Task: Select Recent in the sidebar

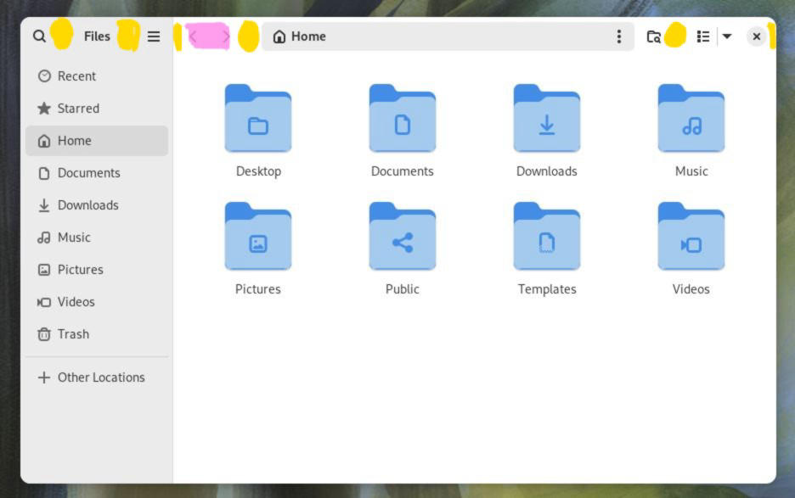Action: [76, 76]
